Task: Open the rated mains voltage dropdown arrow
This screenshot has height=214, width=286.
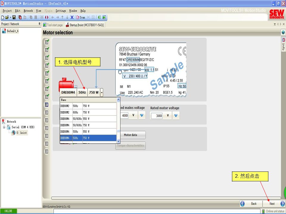Action: [x=142, y=116]
